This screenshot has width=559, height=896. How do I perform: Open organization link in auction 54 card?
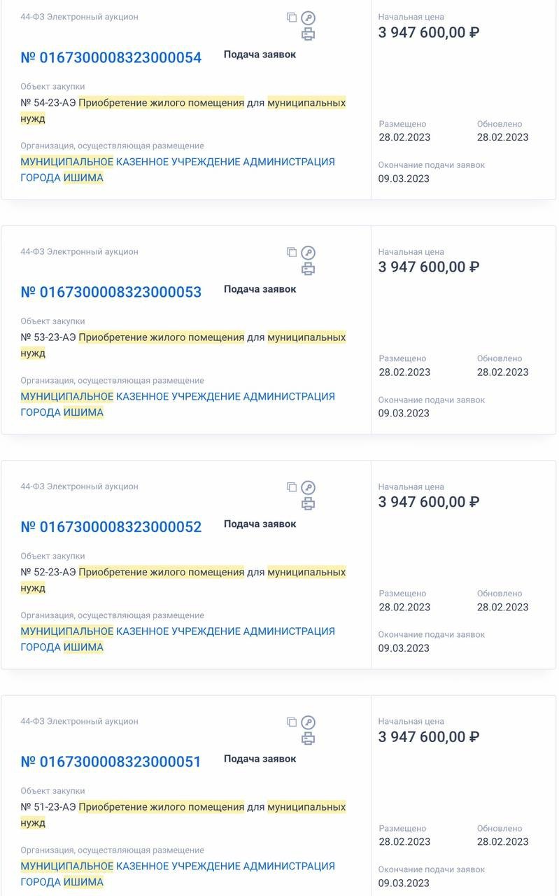[178, 169]
